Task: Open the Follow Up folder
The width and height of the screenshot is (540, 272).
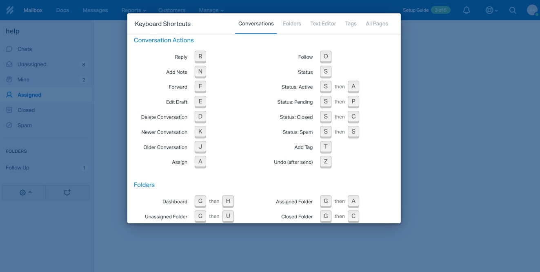Action: pyautogui.click(x=18, y=168)
